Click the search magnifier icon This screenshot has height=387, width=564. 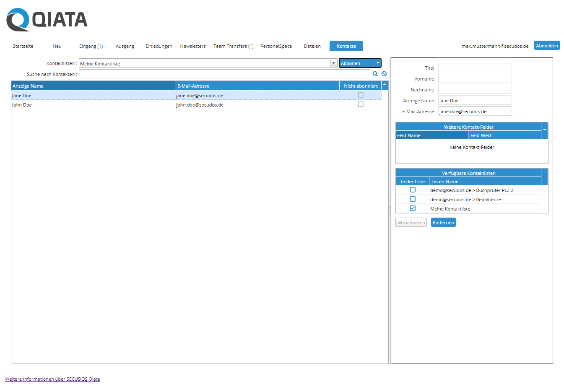click(x=375, y=74)
